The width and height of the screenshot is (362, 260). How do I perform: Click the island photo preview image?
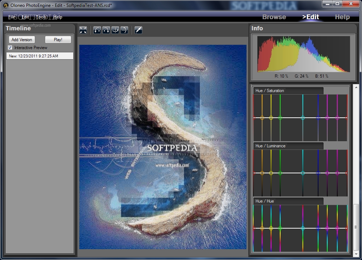pos(163,147)
